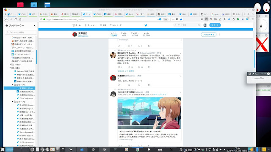The height and width of the screenshot is (152, 271).
Task: Go to the browser home page
Action: click(x=20, y=19)
